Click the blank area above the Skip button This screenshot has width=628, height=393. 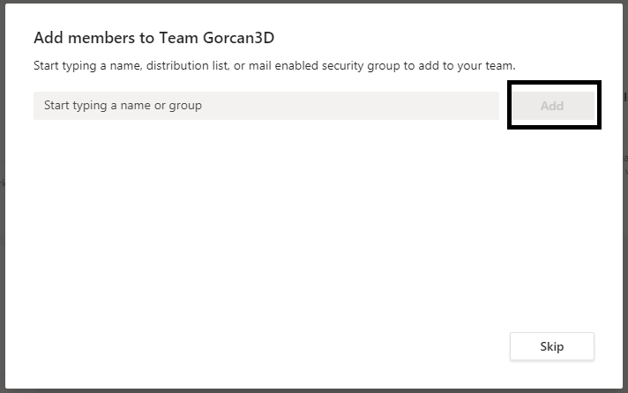point(552,241)
